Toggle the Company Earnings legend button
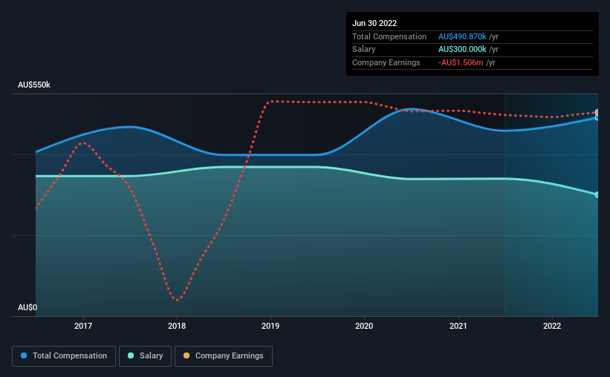Image resolution: width=610 pixels, height=377 pixels. [224, 356]
